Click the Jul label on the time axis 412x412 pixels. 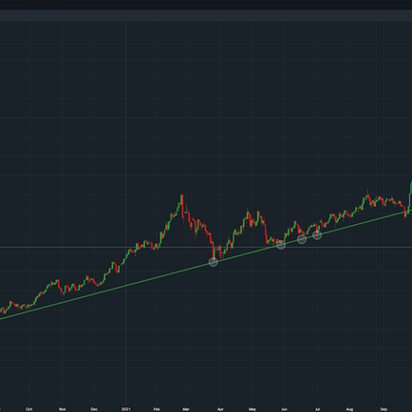[317, 409]
